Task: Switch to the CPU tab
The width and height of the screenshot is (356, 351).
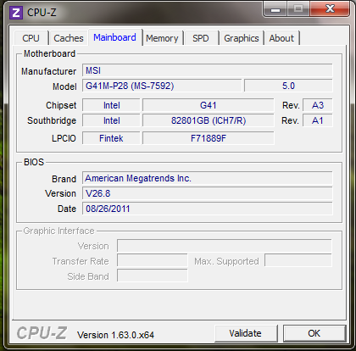Action: click(31, 38)
